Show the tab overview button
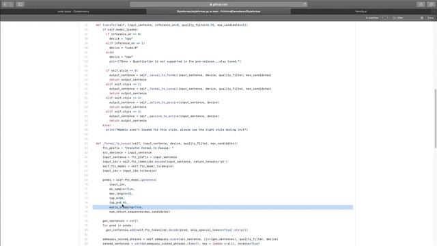The width and height of the screenshot is (437, 246). (x=431, y=4)
